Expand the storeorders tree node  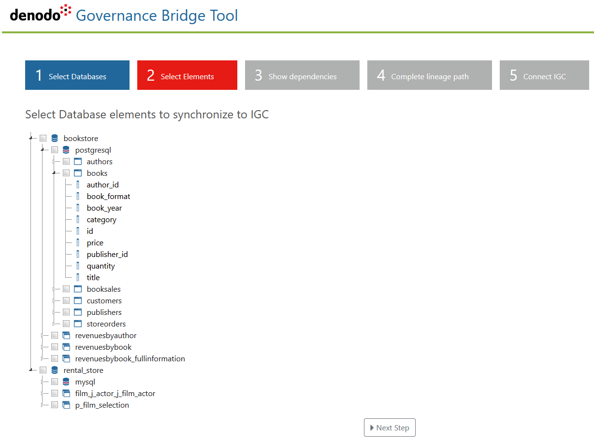[x=54, y=324]
